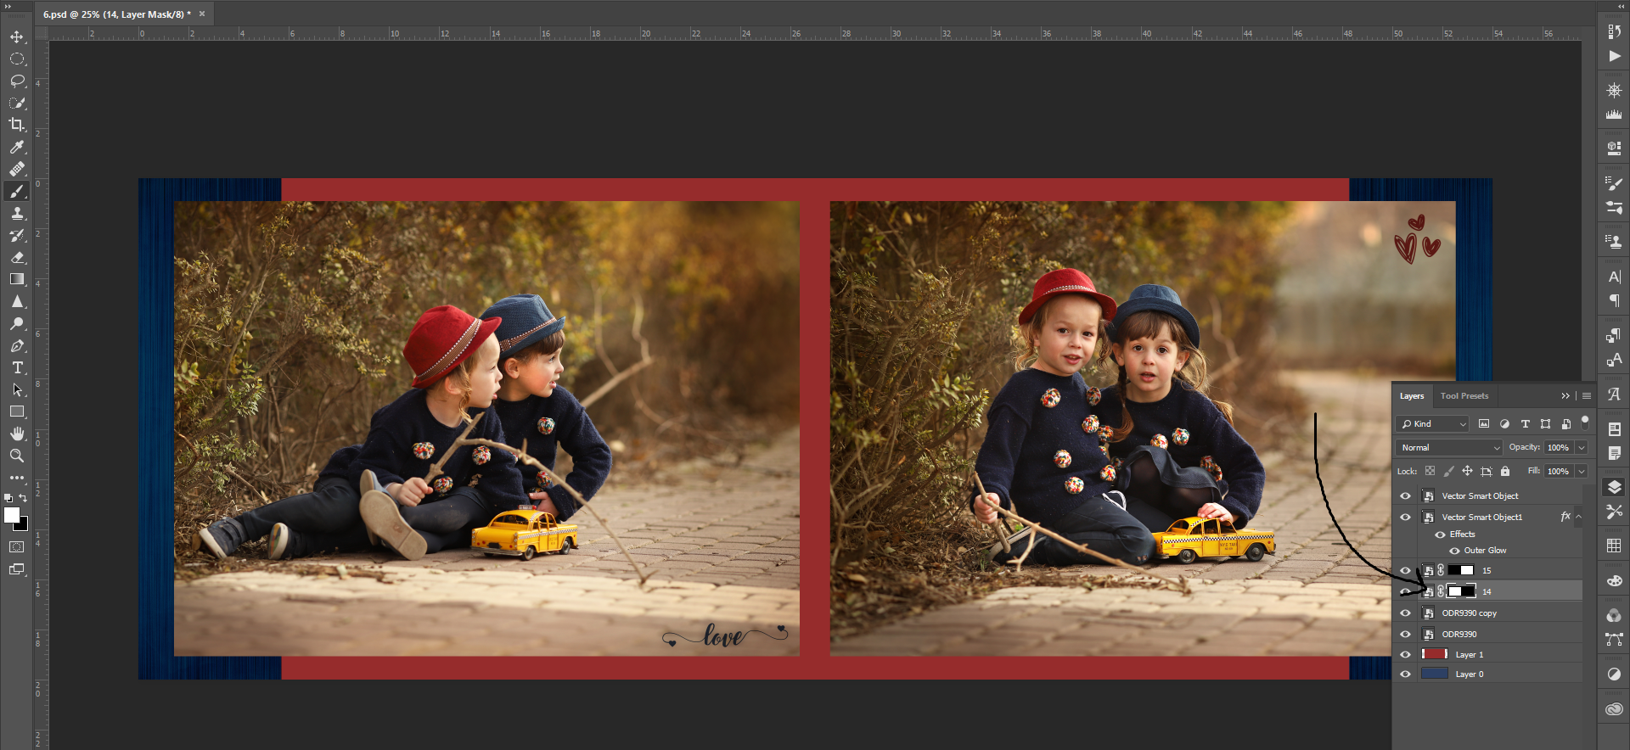Click the foreground color swatch
This screenshot has height=750, width=1630.
(11, 515)
